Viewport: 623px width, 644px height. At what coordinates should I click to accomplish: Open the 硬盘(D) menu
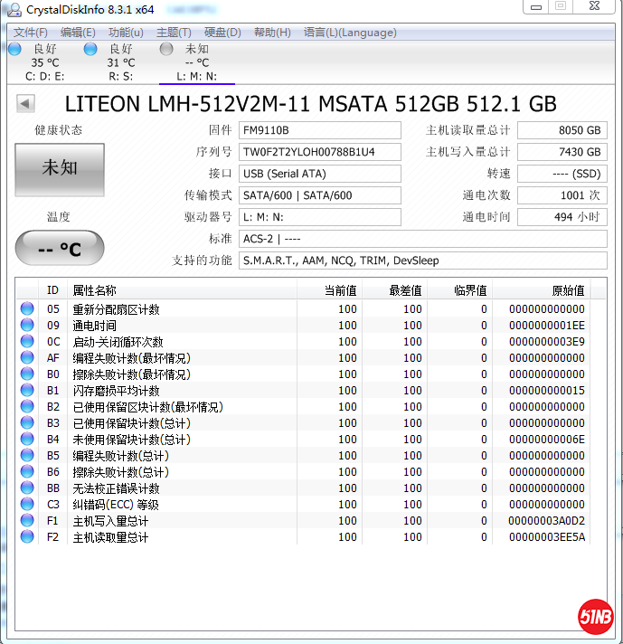click(x=222, y=33)
